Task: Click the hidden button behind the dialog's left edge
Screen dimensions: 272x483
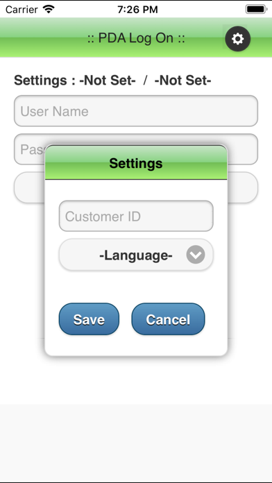Action: (x=29, y=187)
